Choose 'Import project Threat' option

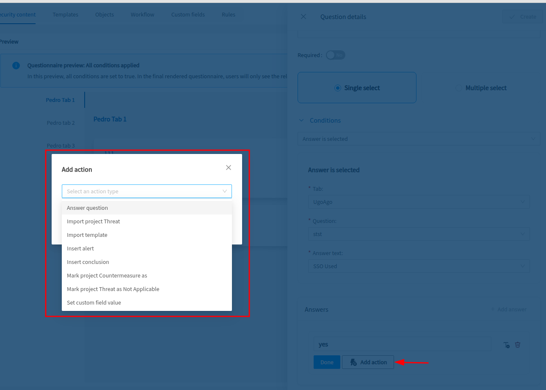coord(147,221)
